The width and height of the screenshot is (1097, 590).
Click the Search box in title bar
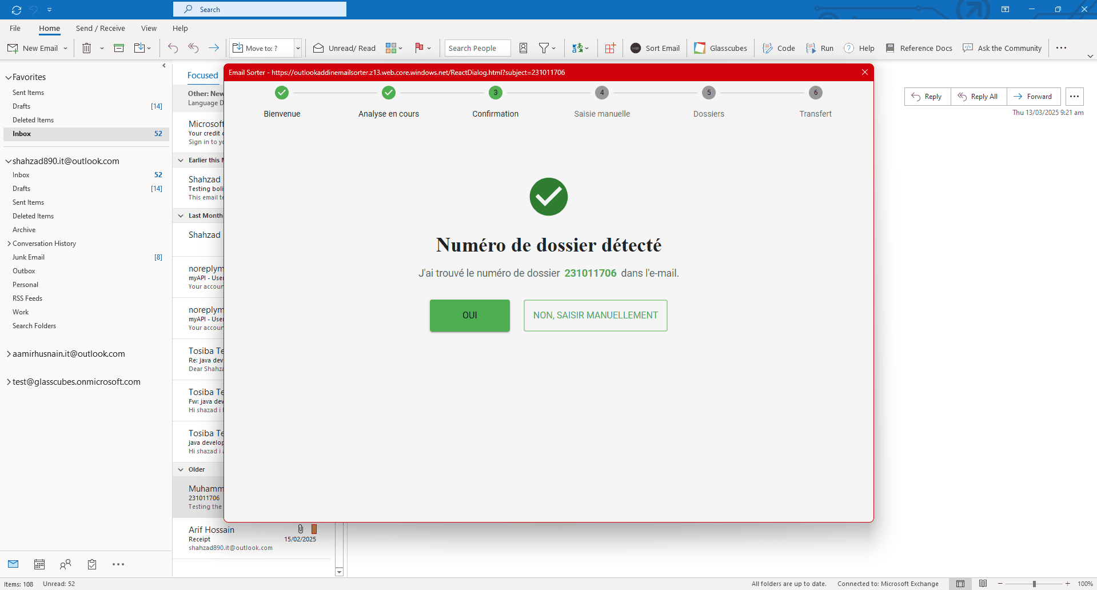point(260,9)
